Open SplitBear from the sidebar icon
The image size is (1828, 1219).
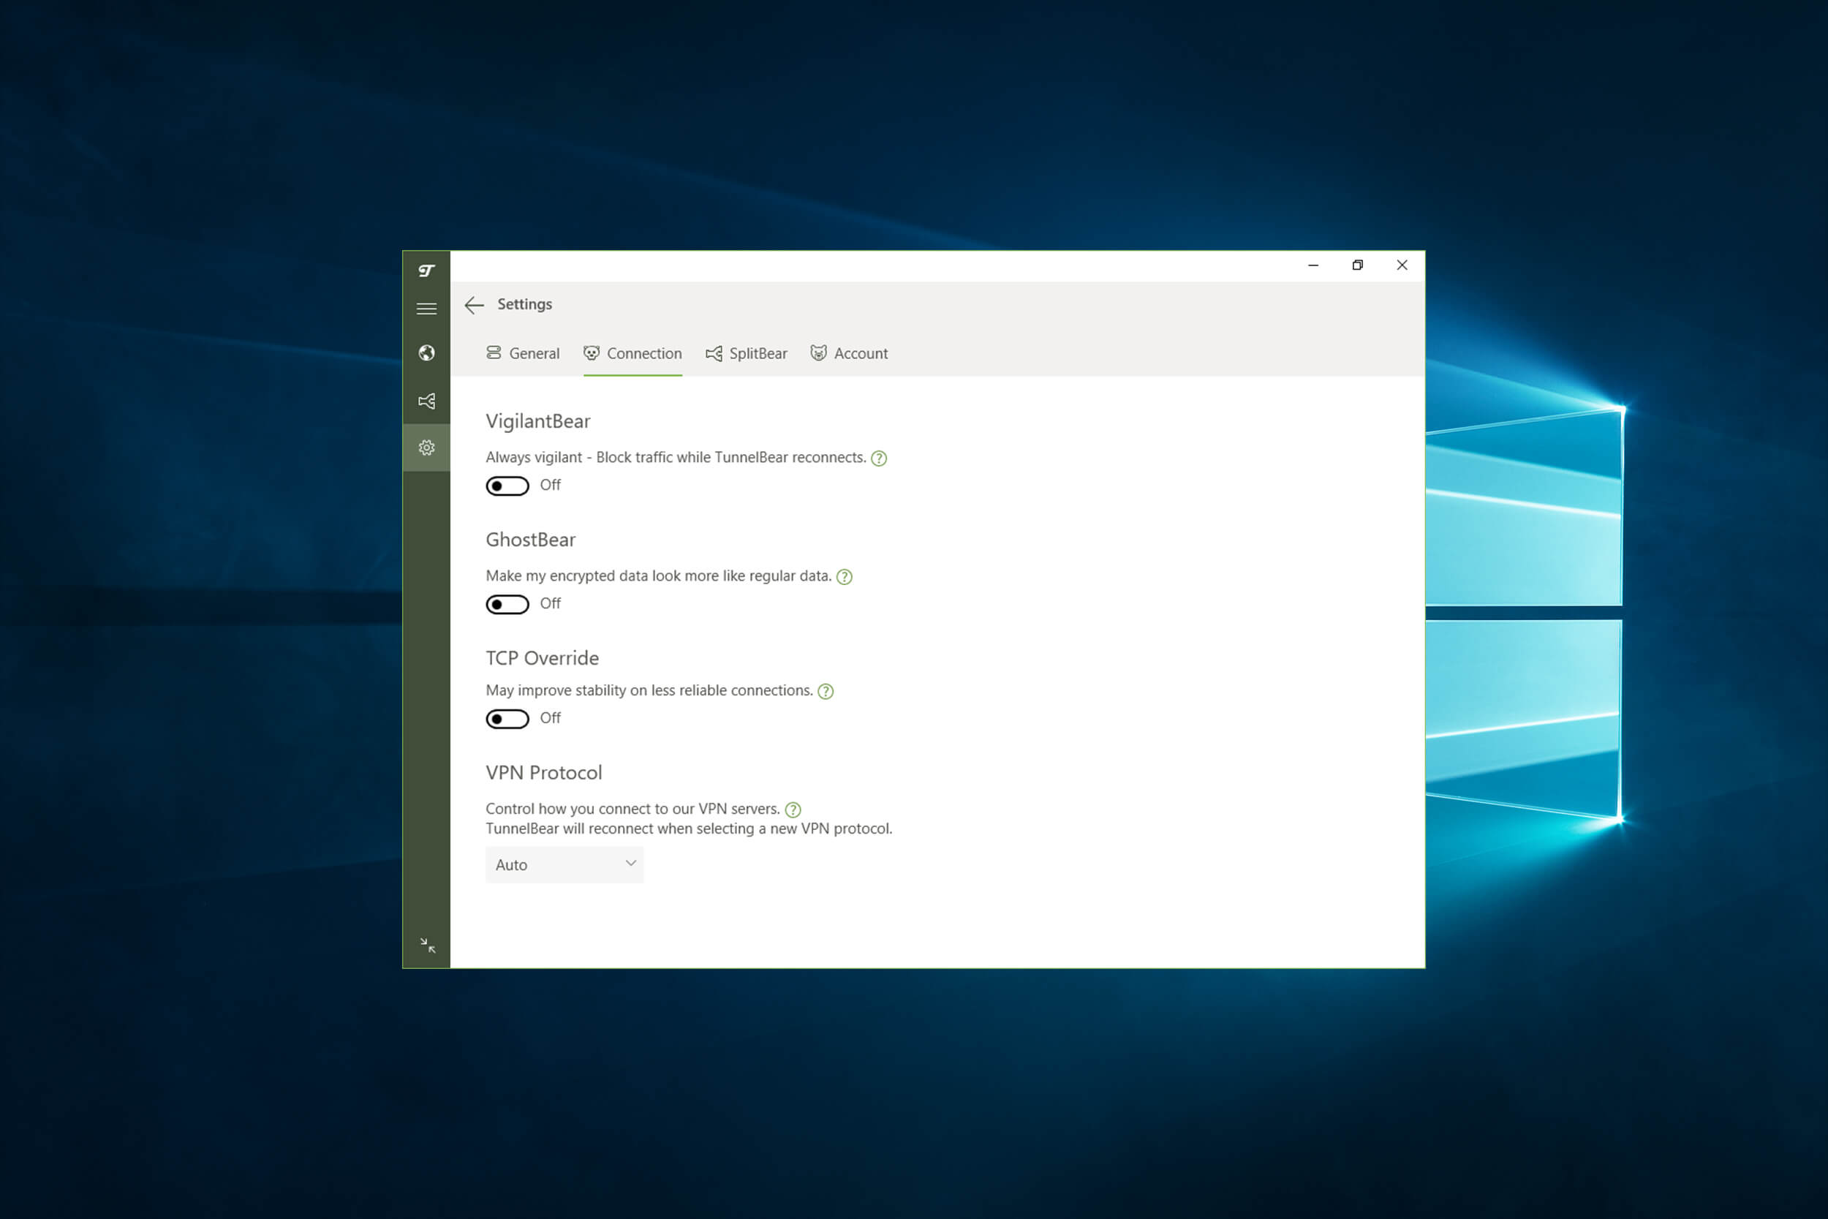pyautogui.click(x=426, y=401)
